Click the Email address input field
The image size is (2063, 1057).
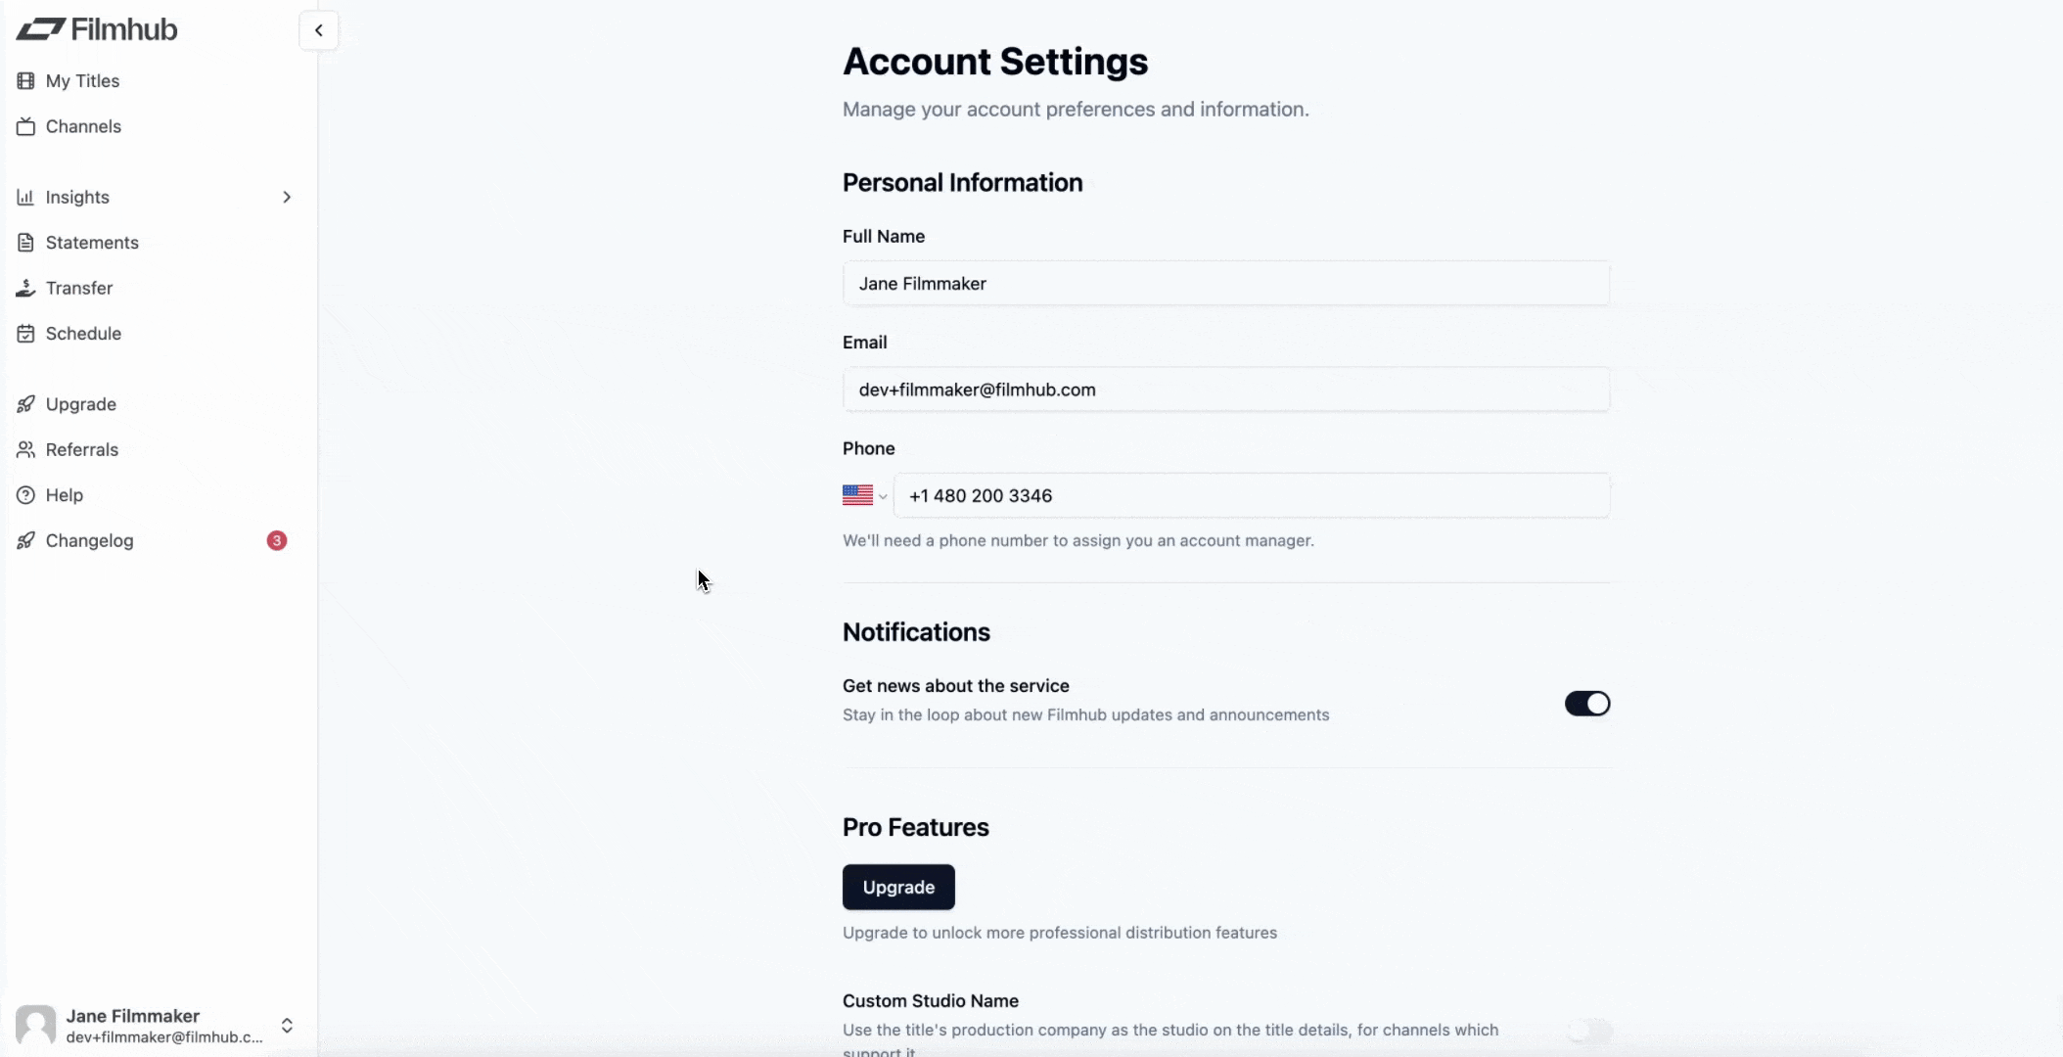(x=1225, y=389)
